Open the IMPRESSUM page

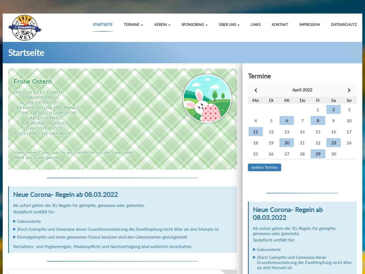pos(309,25)
